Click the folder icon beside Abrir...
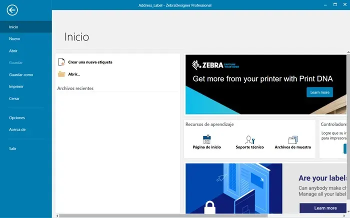The image size is (350, 218). coord(61,74)
